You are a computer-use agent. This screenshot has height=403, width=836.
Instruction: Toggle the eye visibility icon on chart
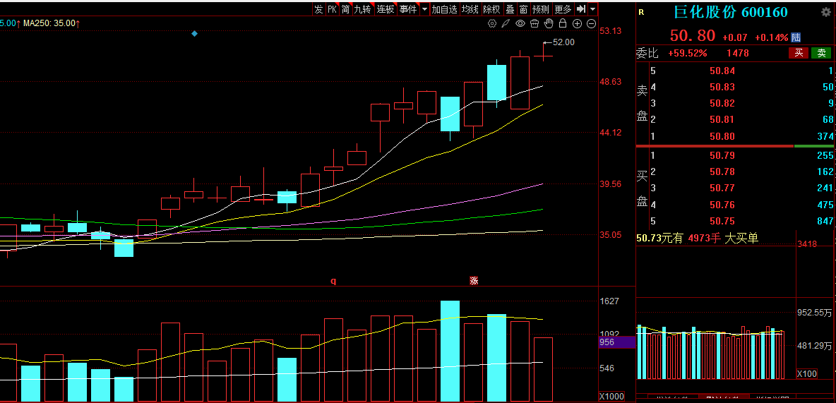coord(520,23)
